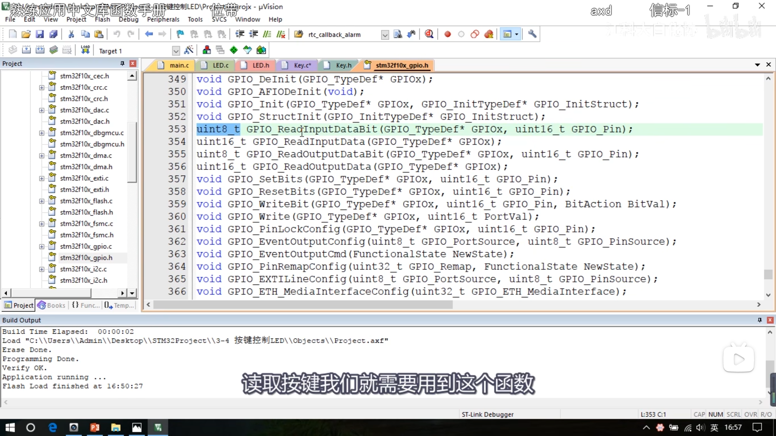Screen dimensions: 776x436
Task: Toggle pin on the Build Output panel
Action: pyautogui.click(x=759, y=320)
